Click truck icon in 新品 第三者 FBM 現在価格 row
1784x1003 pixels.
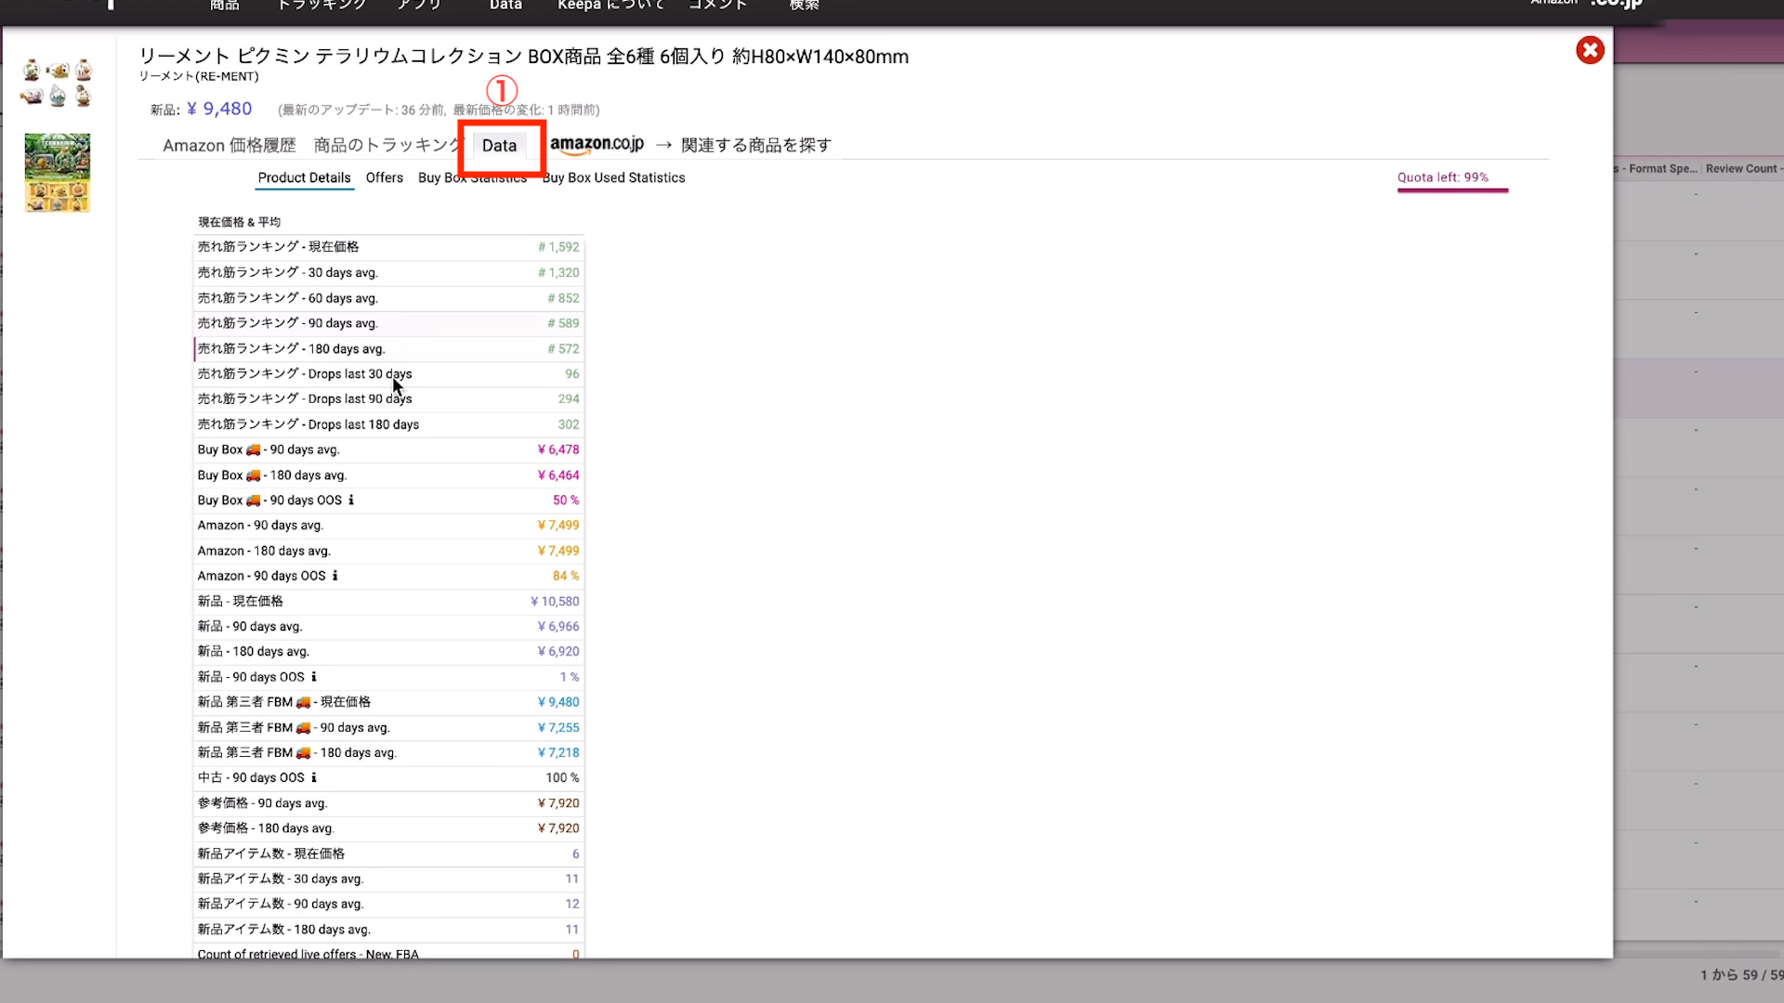point(303,702)
